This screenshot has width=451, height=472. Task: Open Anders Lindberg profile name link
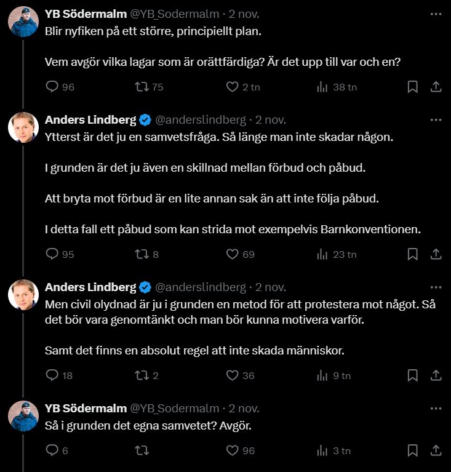90,119
